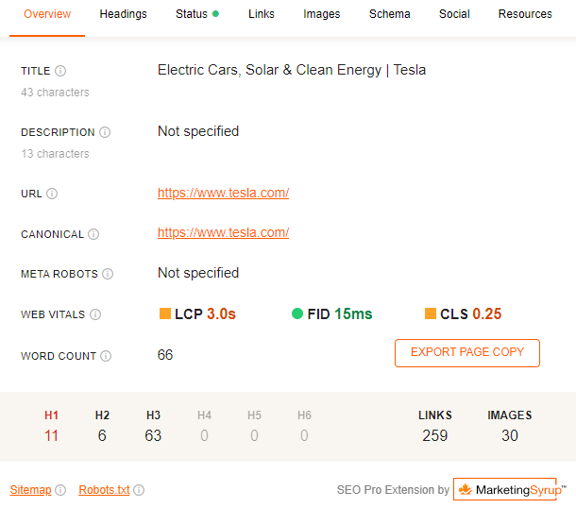Click the info icon next to META ROBOTS
576x508 pixels.
108,274
